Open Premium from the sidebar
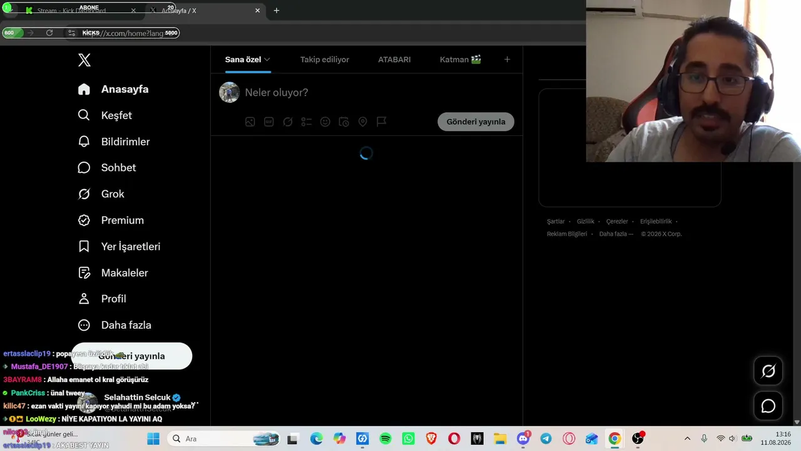Viewport: 801px width, 451px height. coord(110,220)
